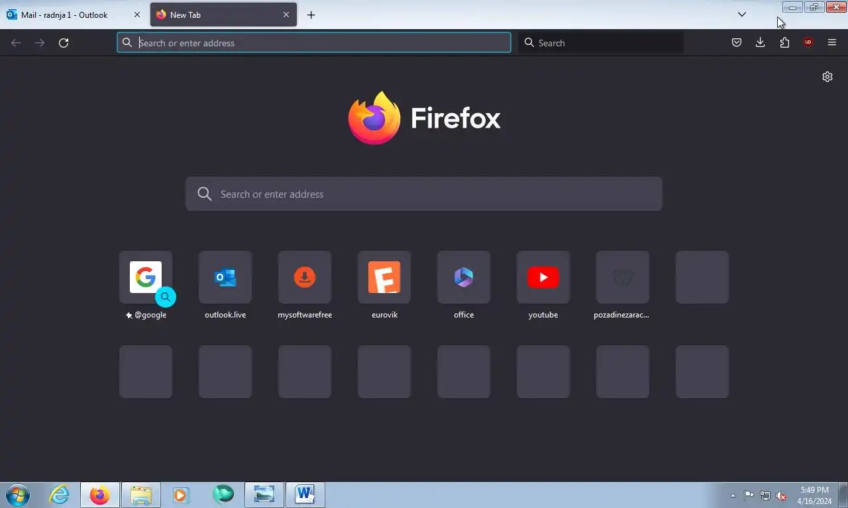The image size is (848, 508).
Task: Open a new tab with plus button
Action: coord(311,15)
